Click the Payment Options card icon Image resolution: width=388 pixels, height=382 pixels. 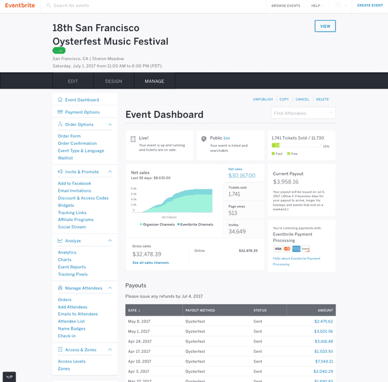click(x=60, y=112)
